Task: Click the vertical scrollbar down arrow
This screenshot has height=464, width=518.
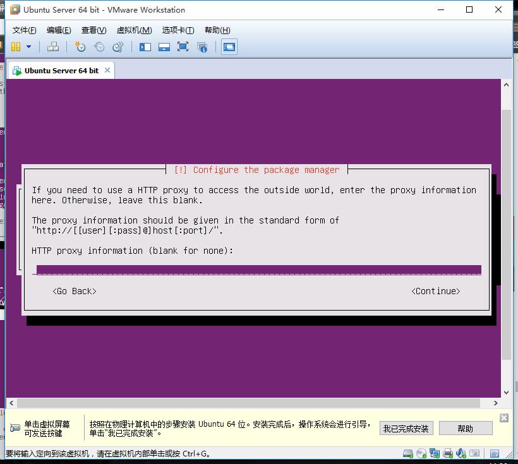Action: point(506,392)
